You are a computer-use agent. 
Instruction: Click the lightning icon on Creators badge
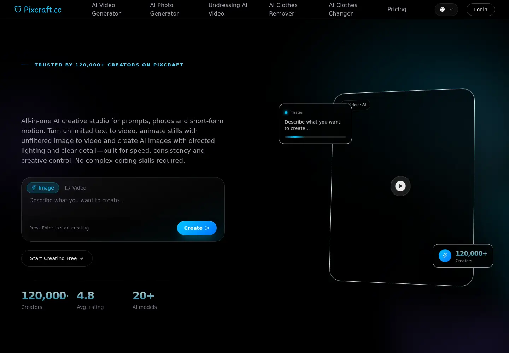(445, 256)
